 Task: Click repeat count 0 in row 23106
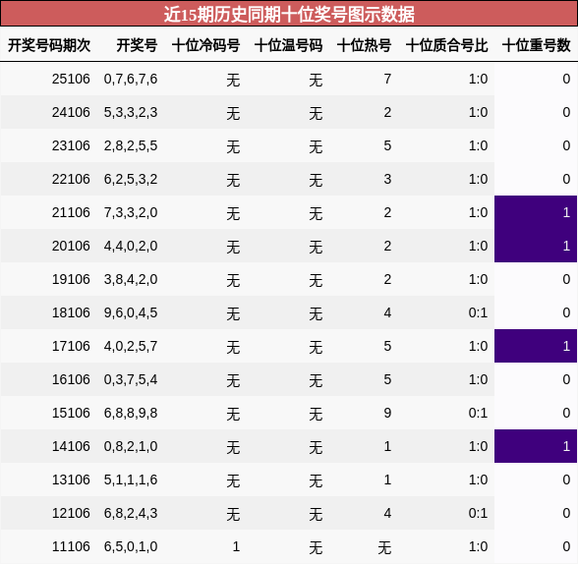coord(566,145)
